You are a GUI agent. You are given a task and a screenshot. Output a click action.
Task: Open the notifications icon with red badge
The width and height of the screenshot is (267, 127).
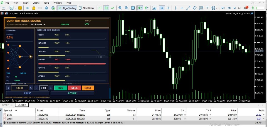[246, 8]
